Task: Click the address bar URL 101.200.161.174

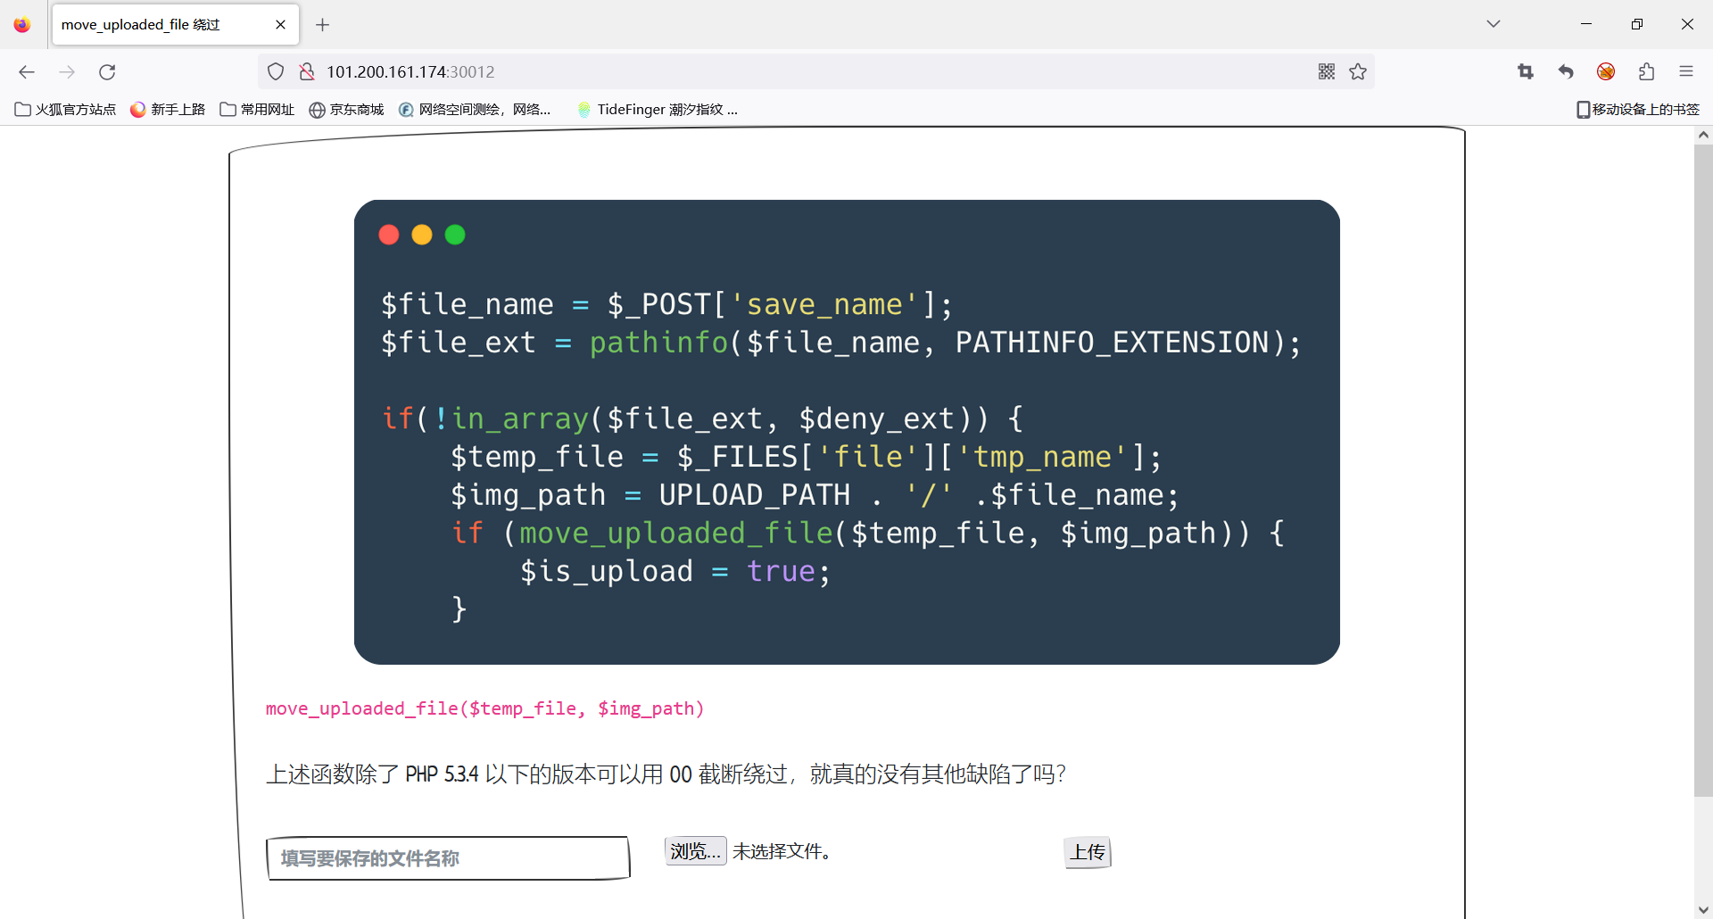Action: [x=410, y=72]
